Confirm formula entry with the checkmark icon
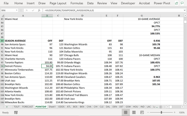Screen dimensions: 187x116 pos(33,10)
